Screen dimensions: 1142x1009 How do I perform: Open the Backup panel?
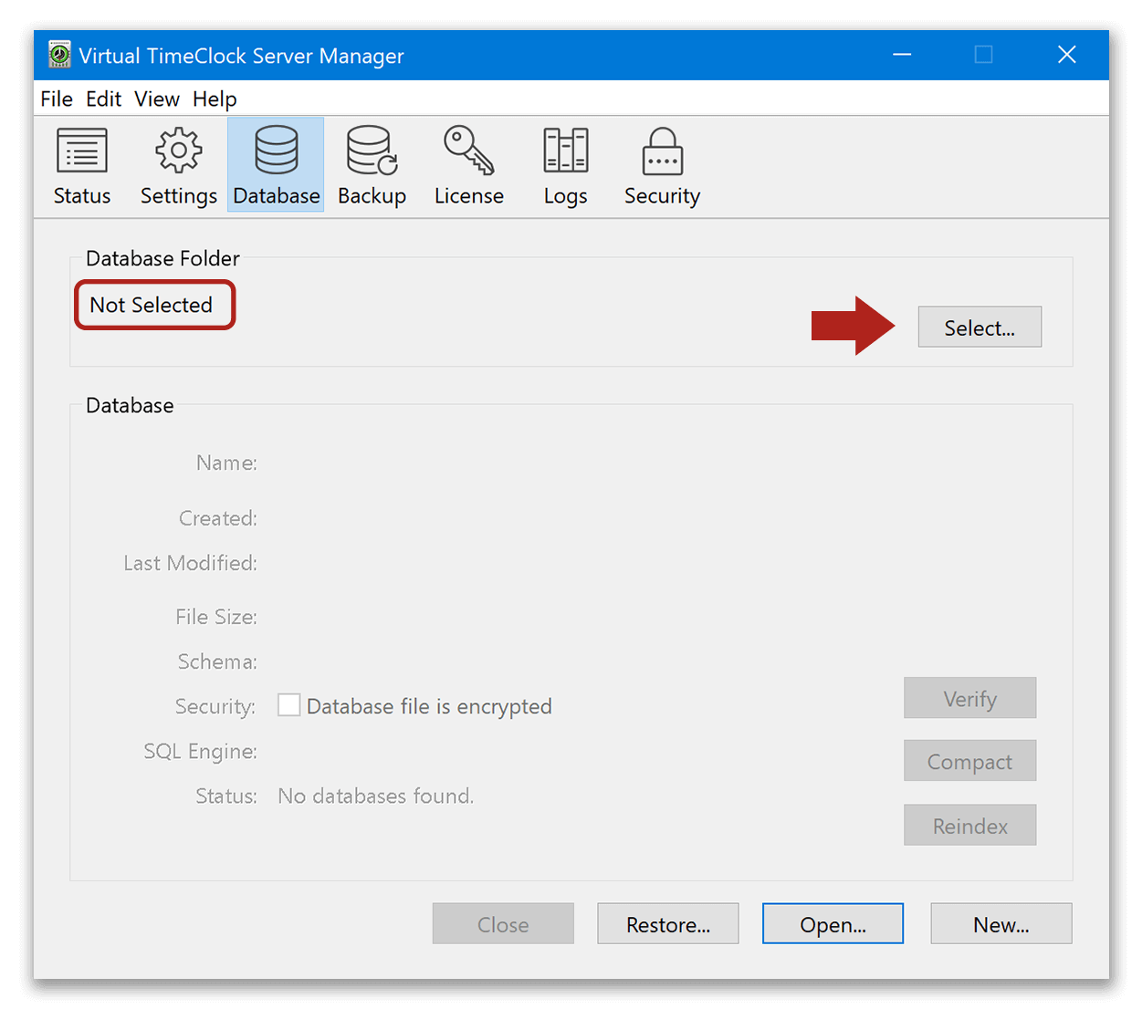372,165
